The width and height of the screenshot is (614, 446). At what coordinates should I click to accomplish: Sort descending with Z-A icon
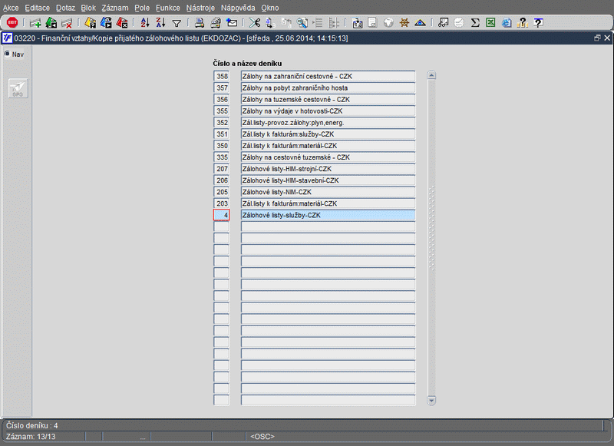pos(160,23)
